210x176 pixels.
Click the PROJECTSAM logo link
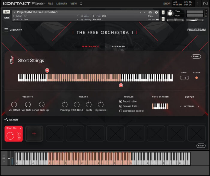point(196,30)
